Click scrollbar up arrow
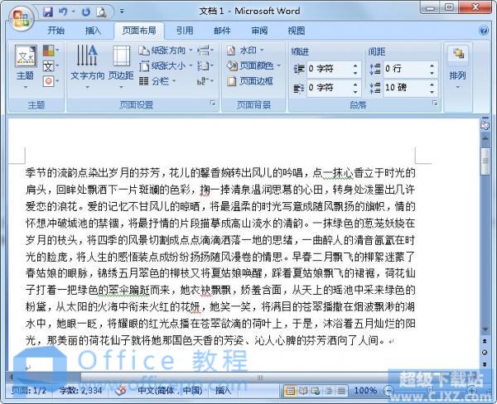Screen dimensions: 497x404 (x=485, y=138)
